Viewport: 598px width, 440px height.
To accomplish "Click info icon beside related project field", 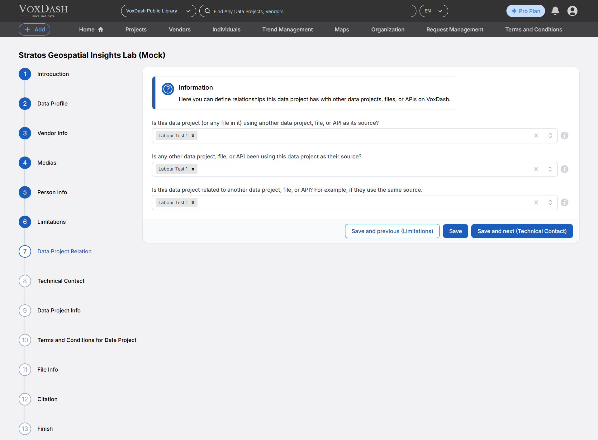I will point(564,203).
